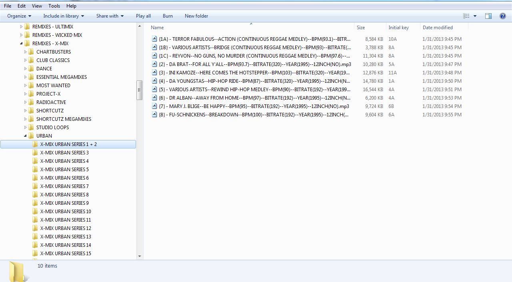Viewport: 512px width, 282px height.
Task: Toggle the preview pane icon
Action: [488, 16]
